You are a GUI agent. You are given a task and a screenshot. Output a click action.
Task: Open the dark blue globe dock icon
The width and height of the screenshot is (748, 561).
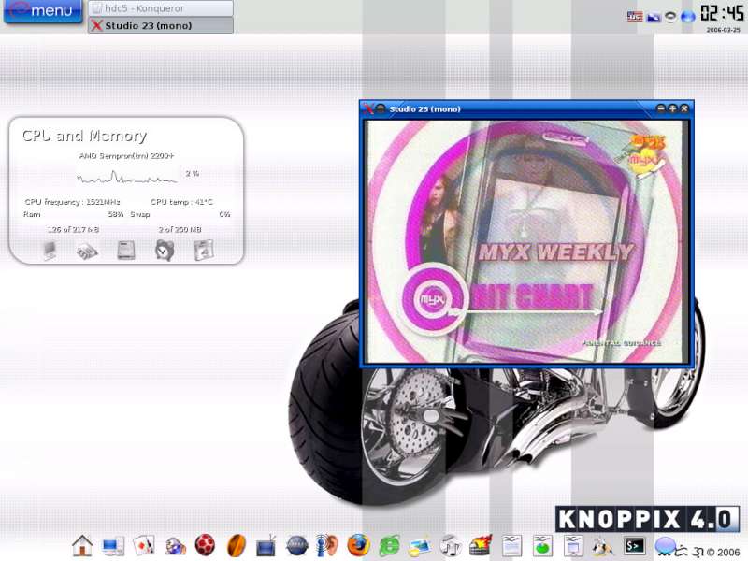[296, 546]
